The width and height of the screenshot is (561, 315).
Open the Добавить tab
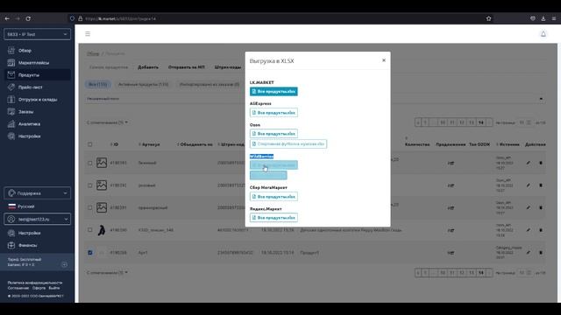click(148, 67)
